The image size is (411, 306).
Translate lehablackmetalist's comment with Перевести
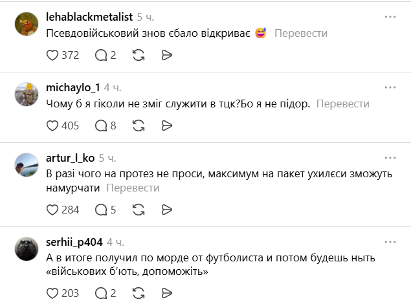point(301,33)
